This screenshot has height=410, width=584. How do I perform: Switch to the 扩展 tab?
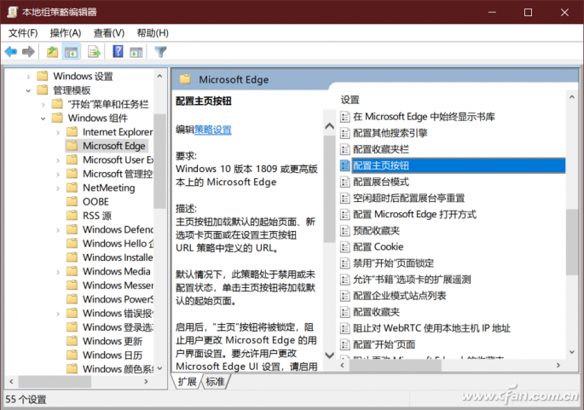[x=187, y=382]
